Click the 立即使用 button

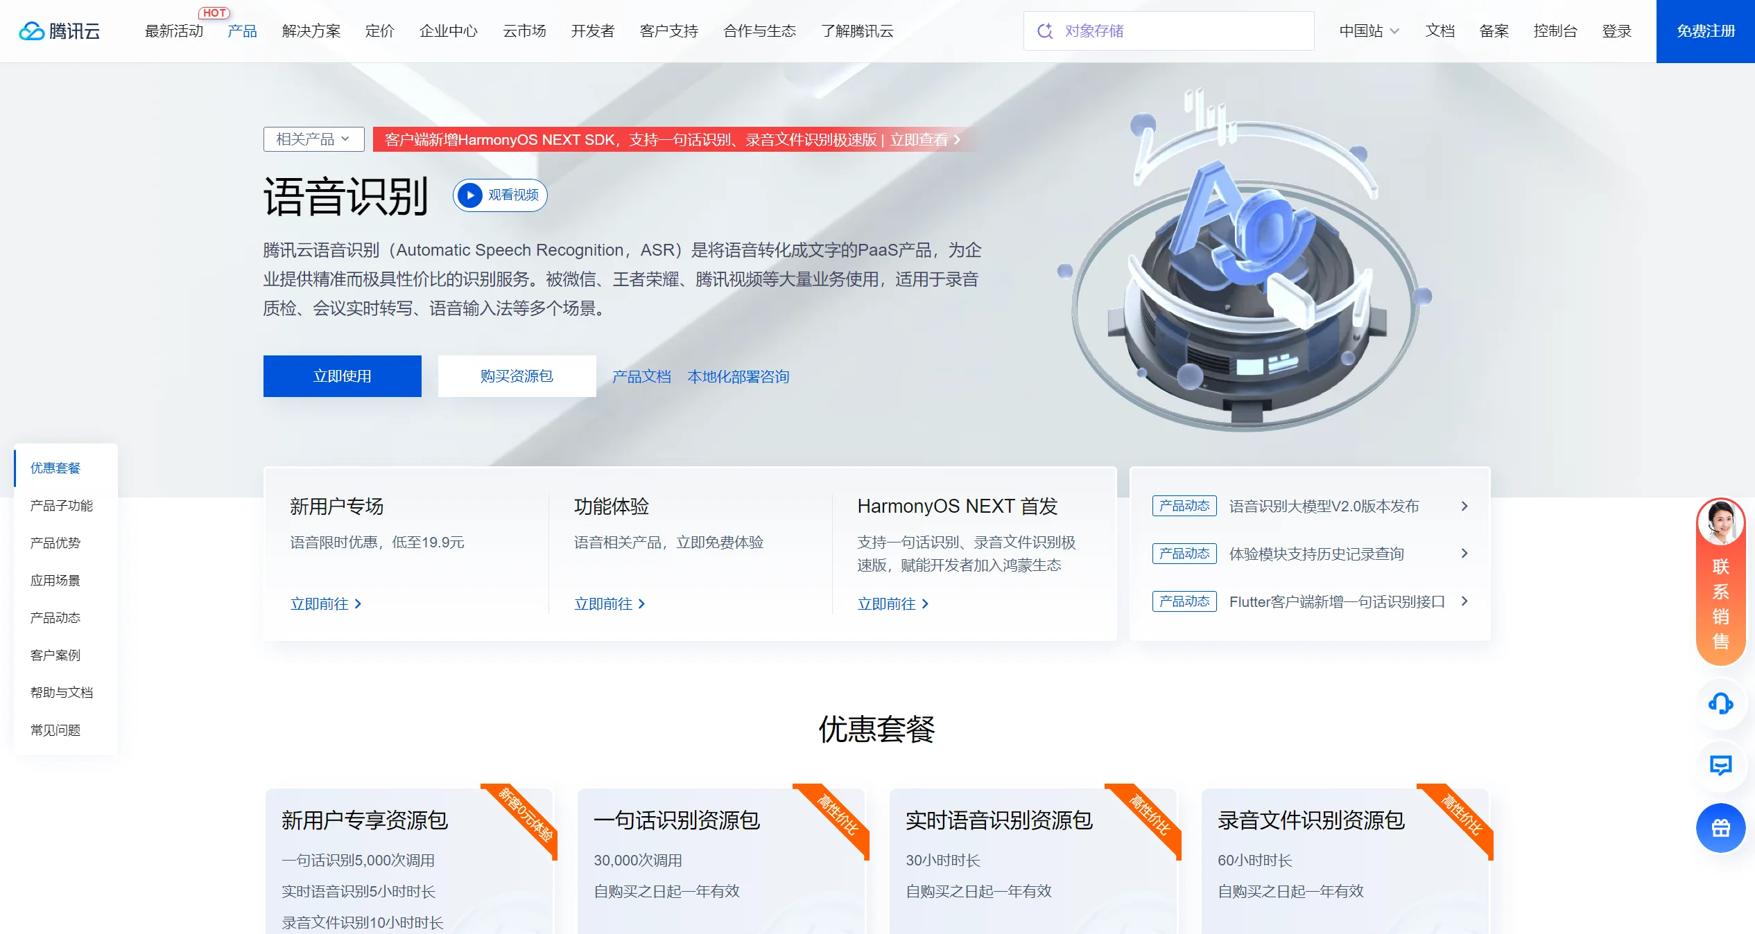click(x=342, y=376)
